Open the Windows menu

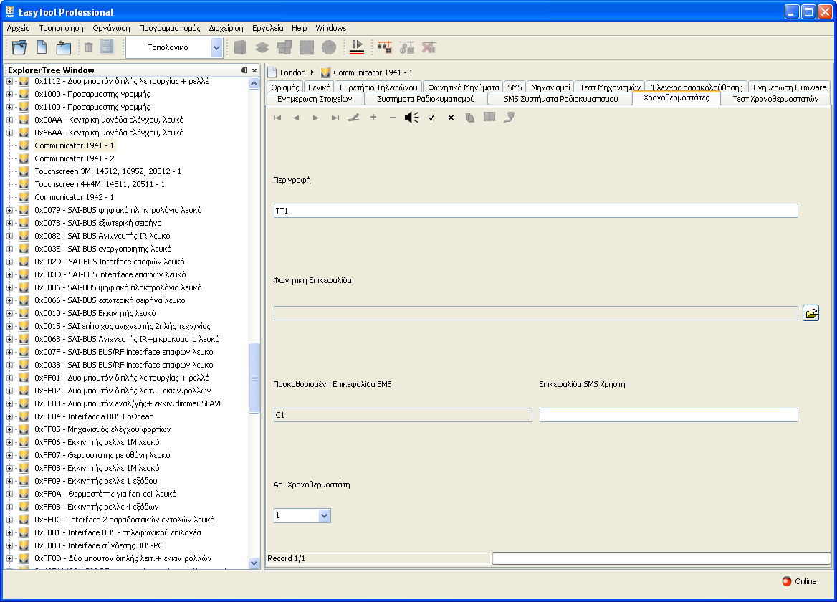pos(331,28)
